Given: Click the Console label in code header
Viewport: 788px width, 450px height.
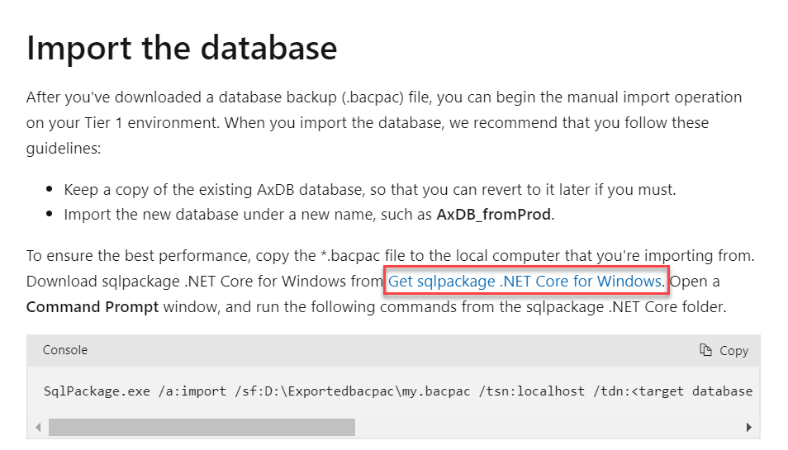Looking at the screenshot, I should [x=64, y=350].
